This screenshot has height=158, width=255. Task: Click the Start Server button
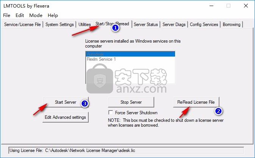click(x=66, y=102)
